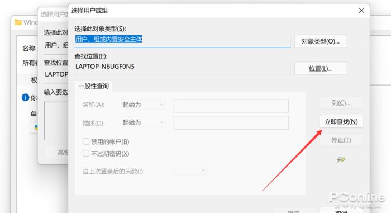Click the 查找位置 LAPTOP-N6UGF0N5 field
The image size is (391, 213).
pos(183,67)
